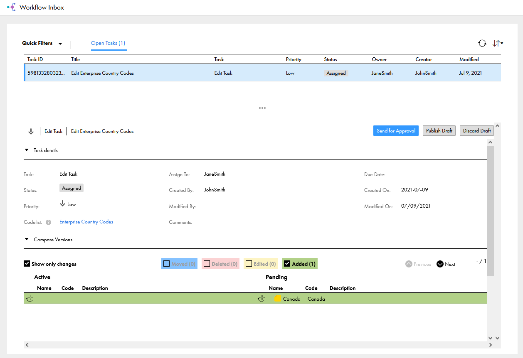Click the Task column header
The height and width of the screenshot is (358, 523).
point(219,59)
